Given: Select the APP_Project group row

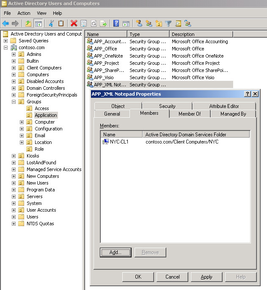Looking at the screenshot, I should 160,63.
